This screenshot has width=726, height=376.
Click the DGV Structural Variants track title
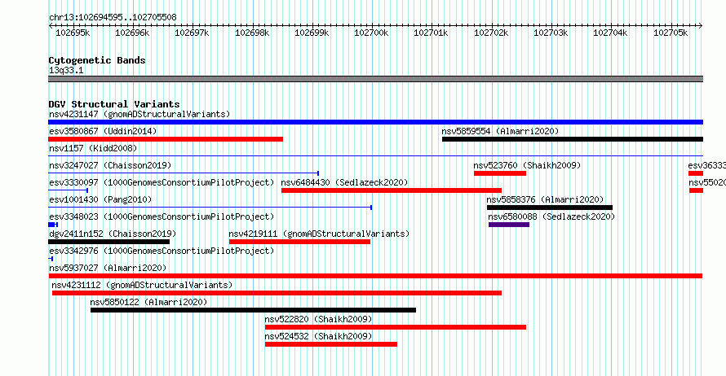coord(114,104)
